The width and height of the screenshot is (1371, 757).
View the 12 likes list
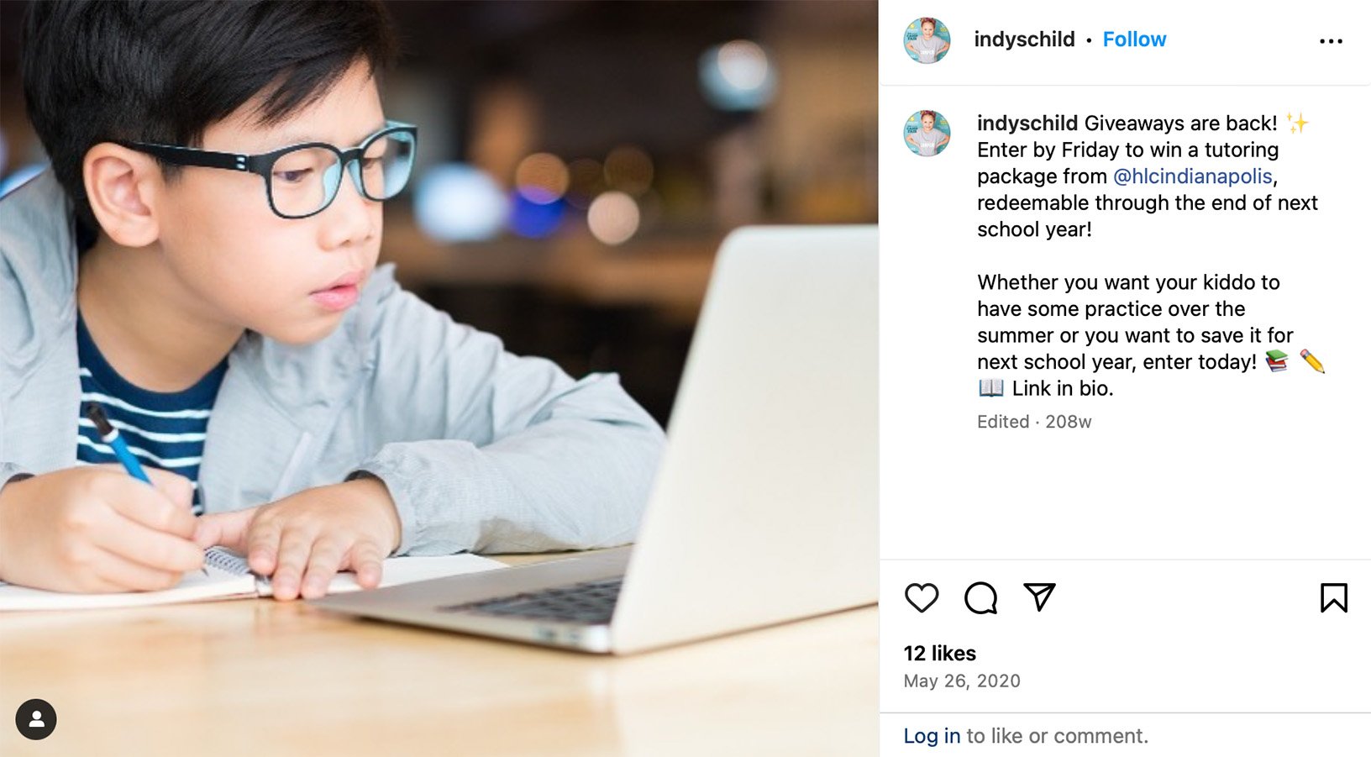click(939, 653)
